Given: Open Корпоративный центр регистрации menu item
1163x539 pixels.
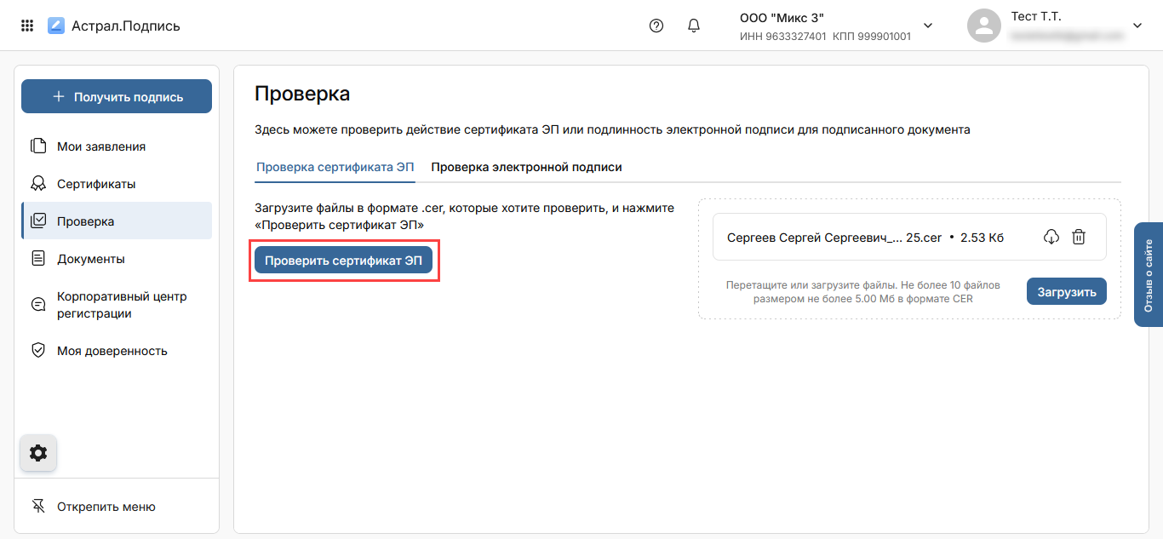Looking at the screenshot, I should tap(121, 305).
